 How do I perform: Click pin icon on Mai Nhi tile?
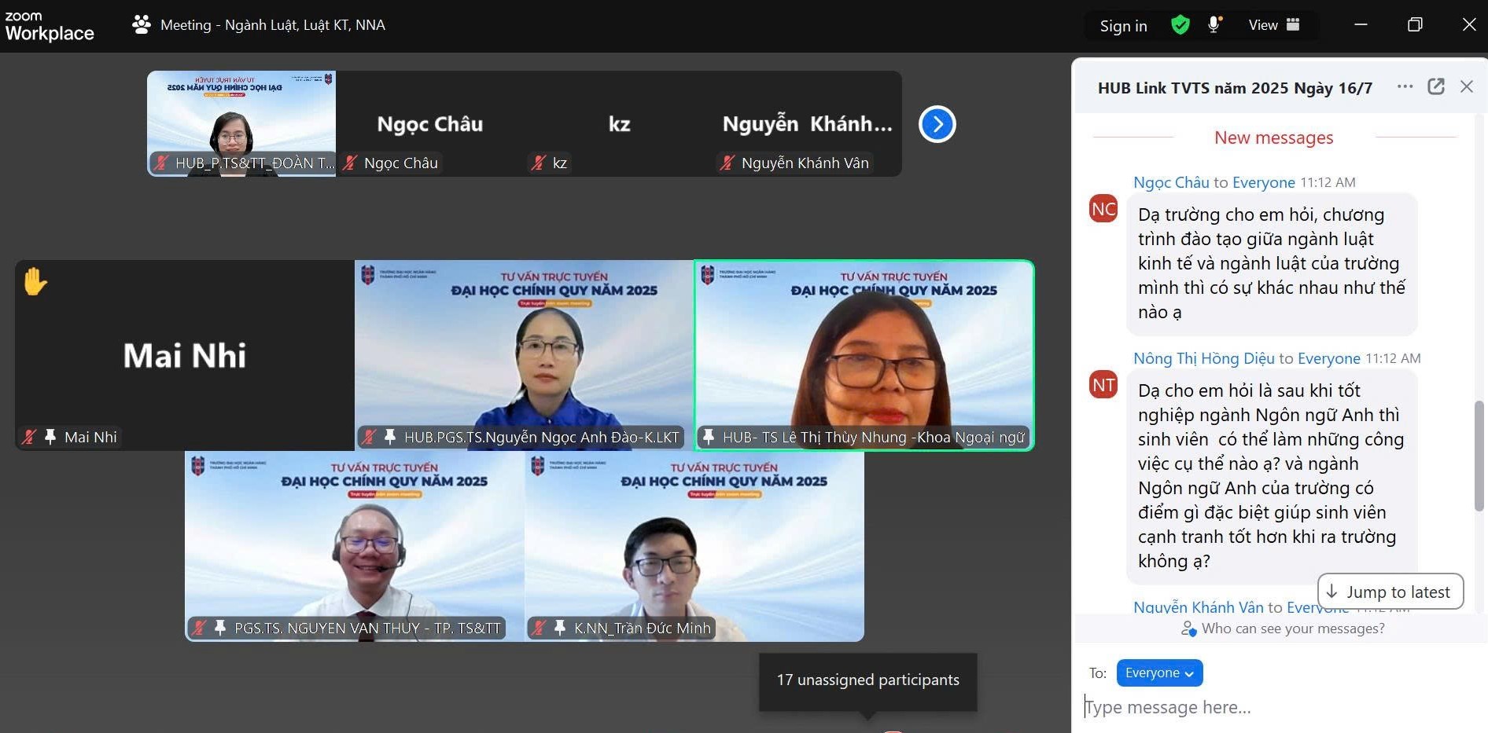50,437
